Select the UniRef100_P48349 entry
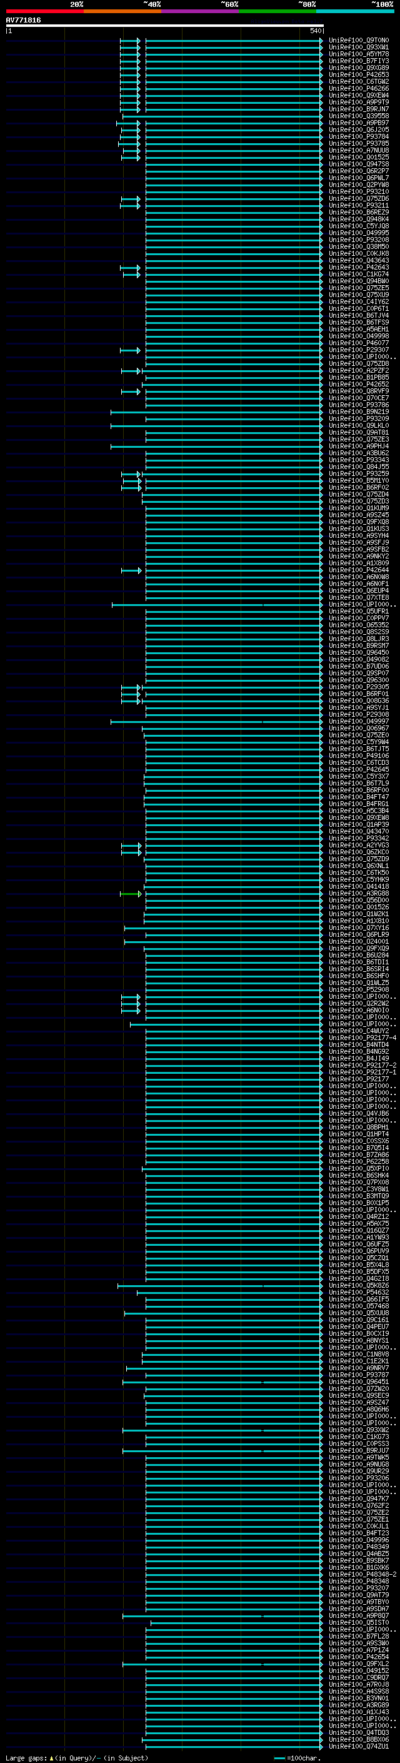This screenshot has width=400, height=1763. click(358, 1546)
